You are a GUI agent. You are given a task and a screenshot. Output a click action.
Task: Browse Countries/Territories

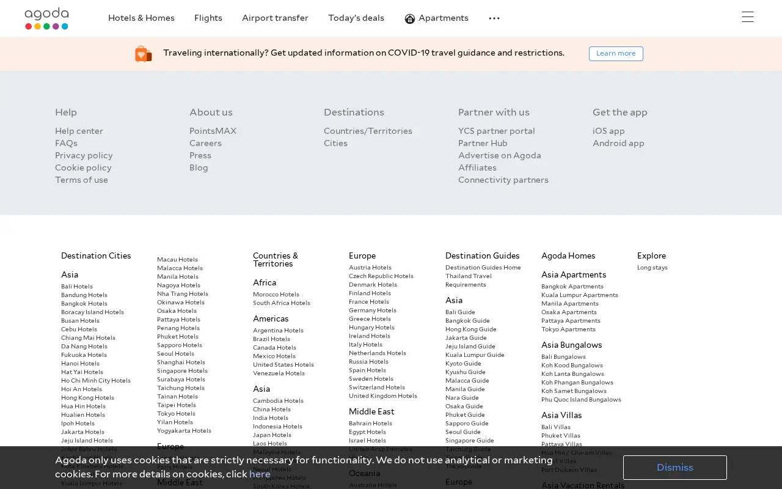tap(368, 131)
